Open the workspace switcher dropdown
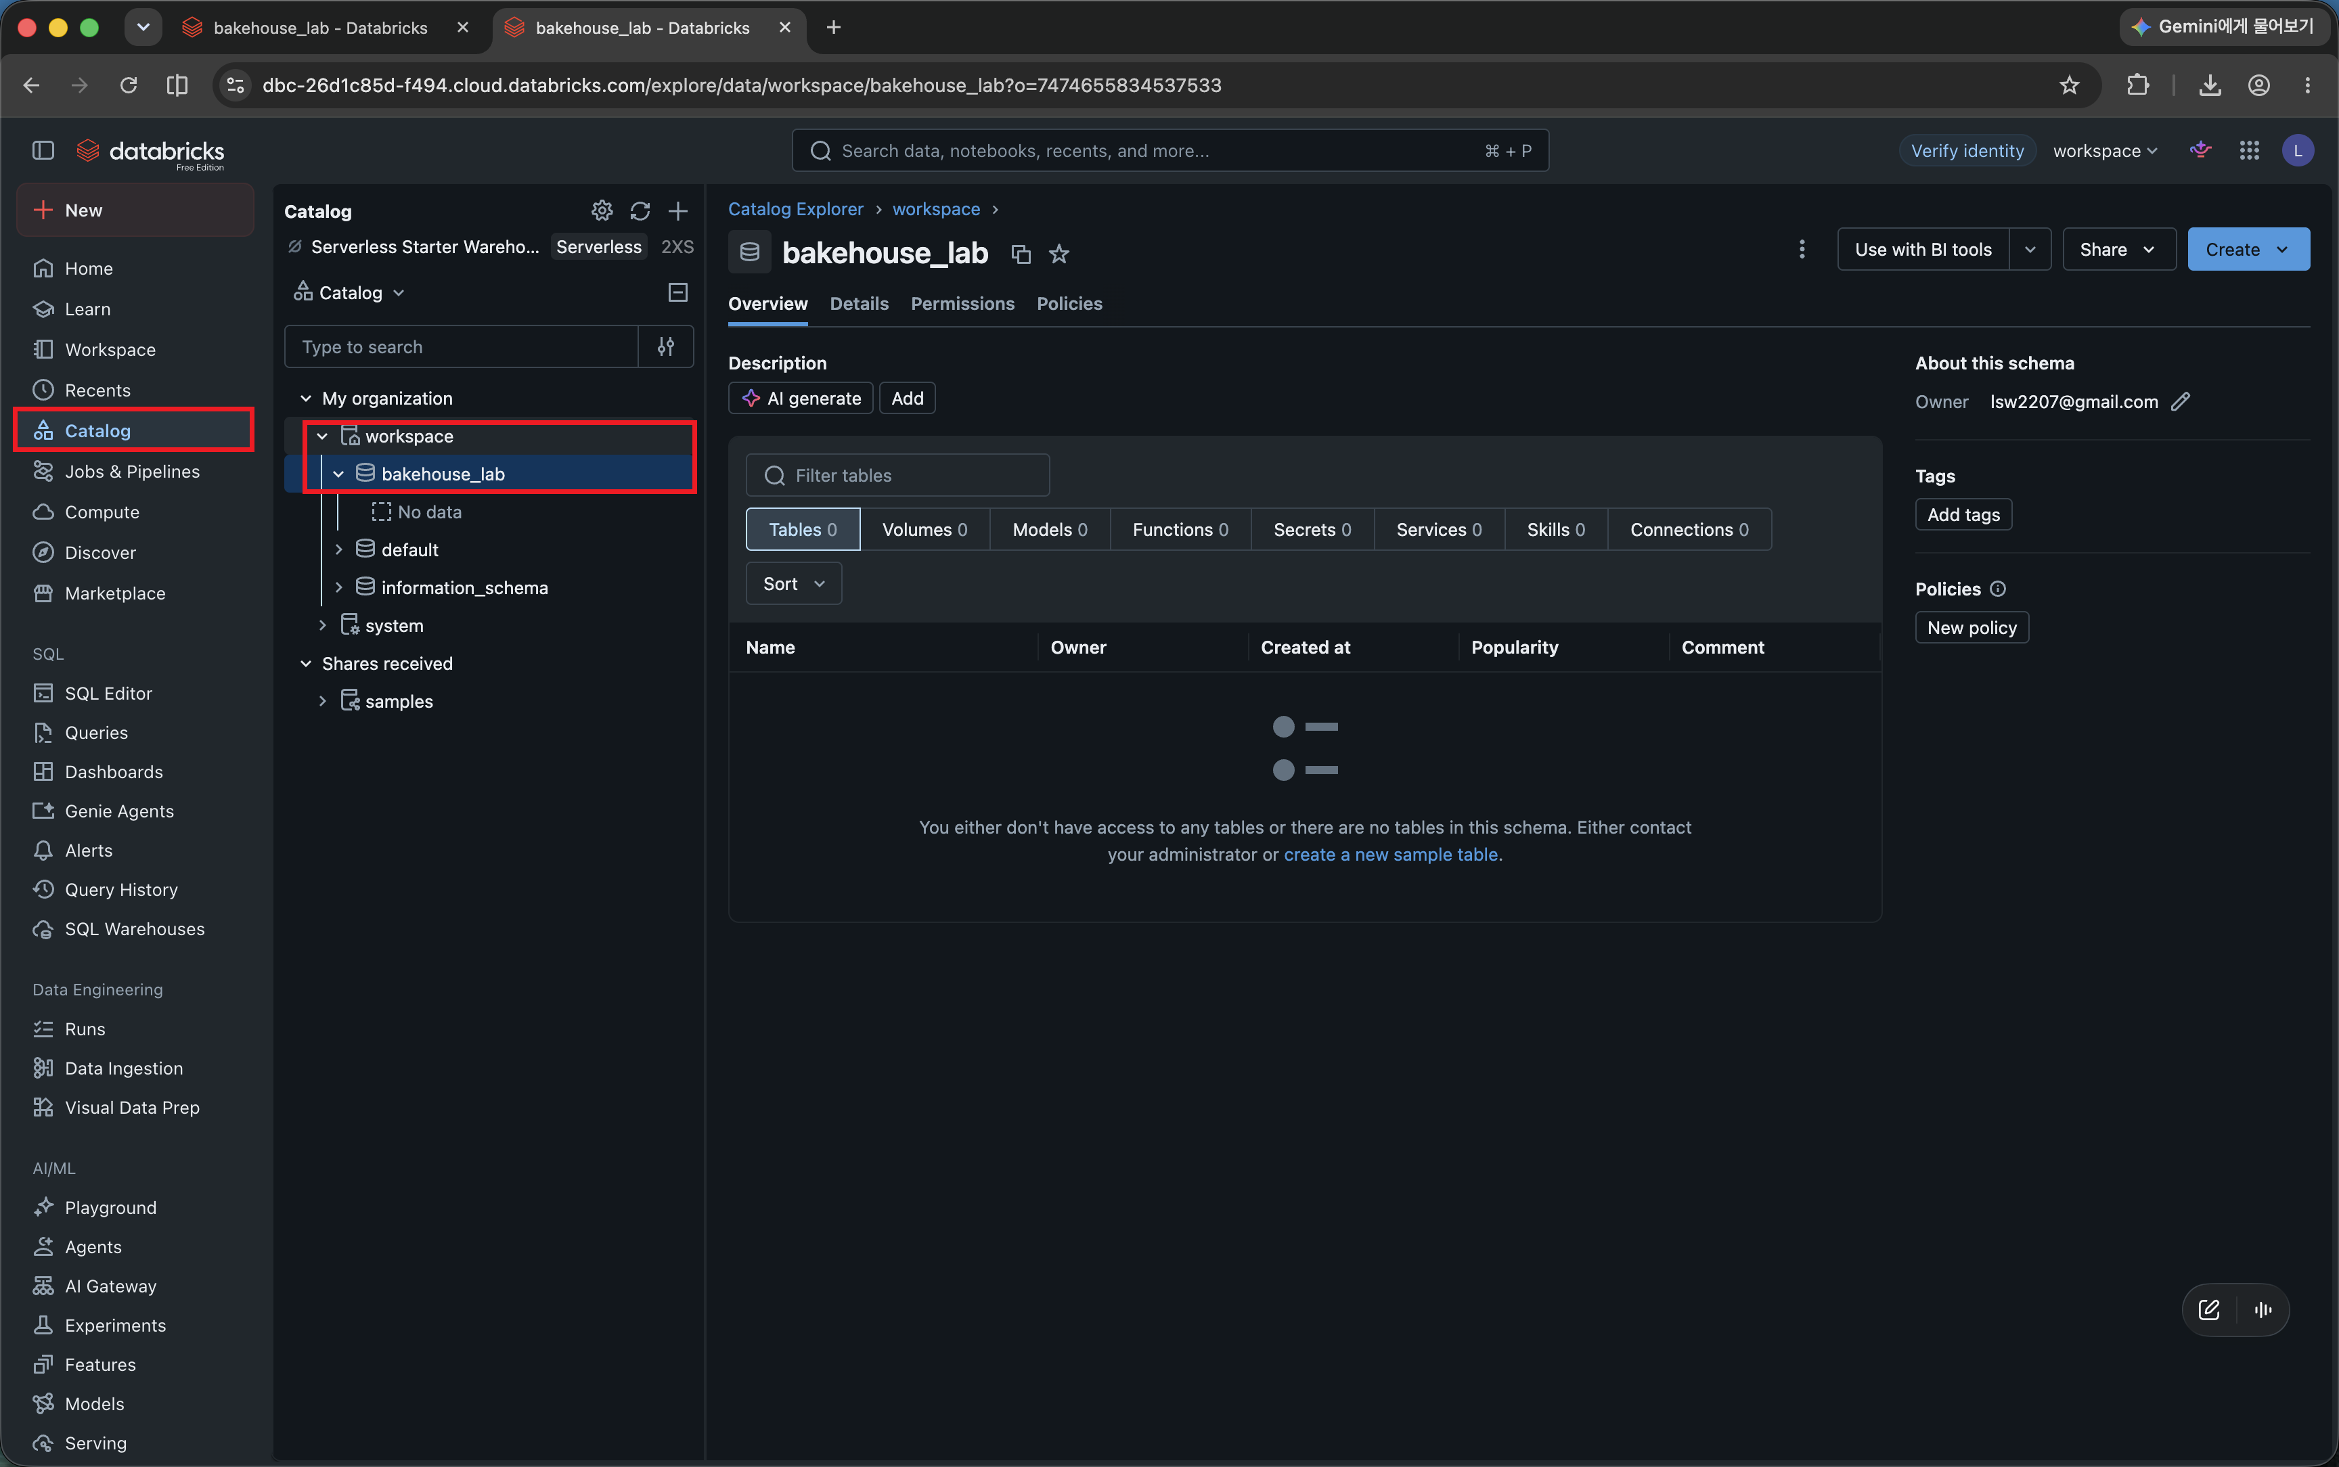This screenshot has height=1467, width=2339. [2106, 150]
